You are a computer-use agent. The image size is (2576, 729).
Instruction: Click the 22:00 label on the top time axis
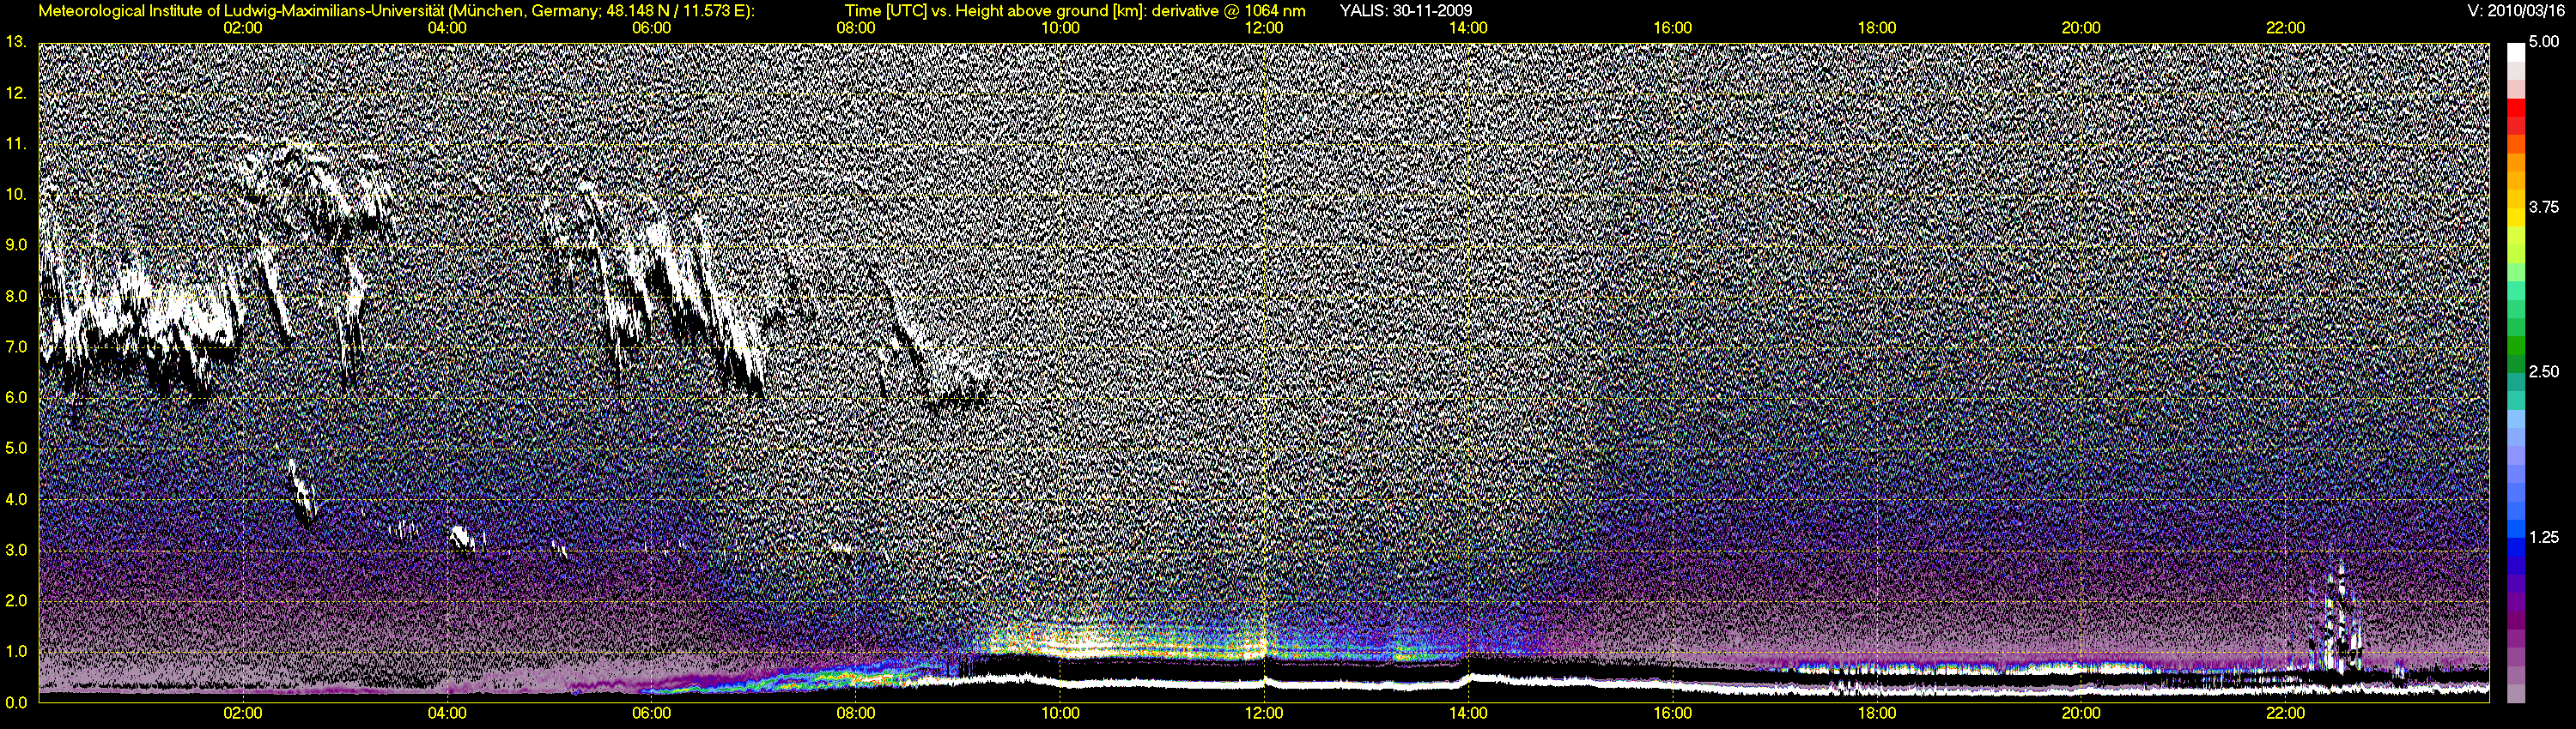click(2285, 28)
